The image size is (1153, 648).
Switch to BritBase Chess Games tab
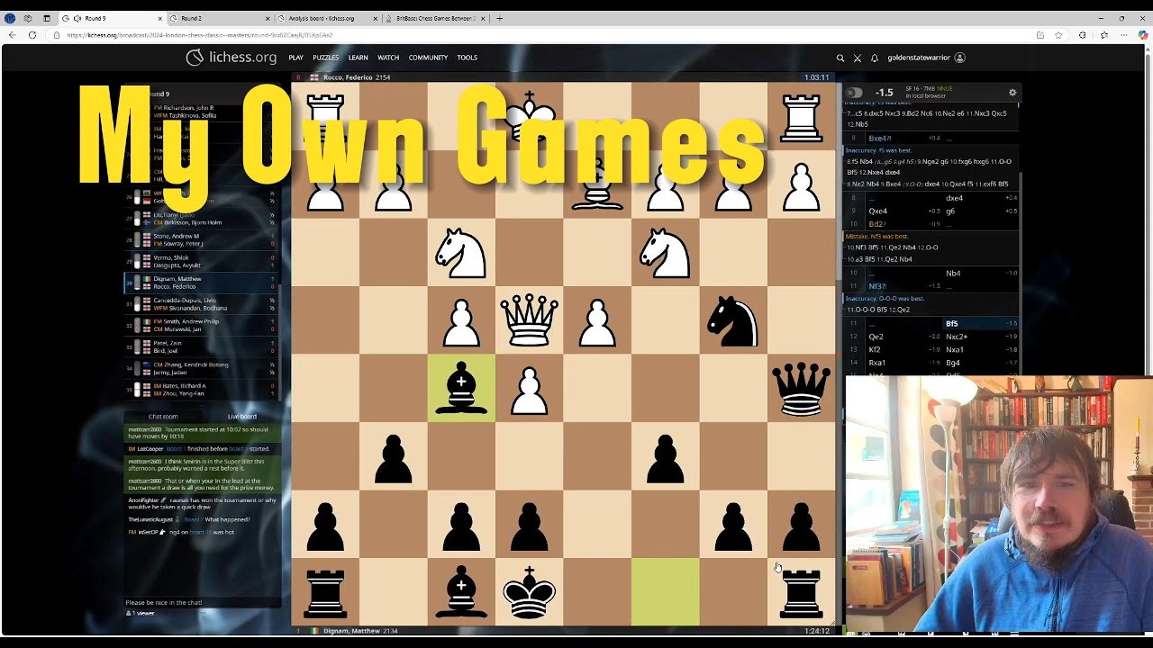(x=436, y=18)
